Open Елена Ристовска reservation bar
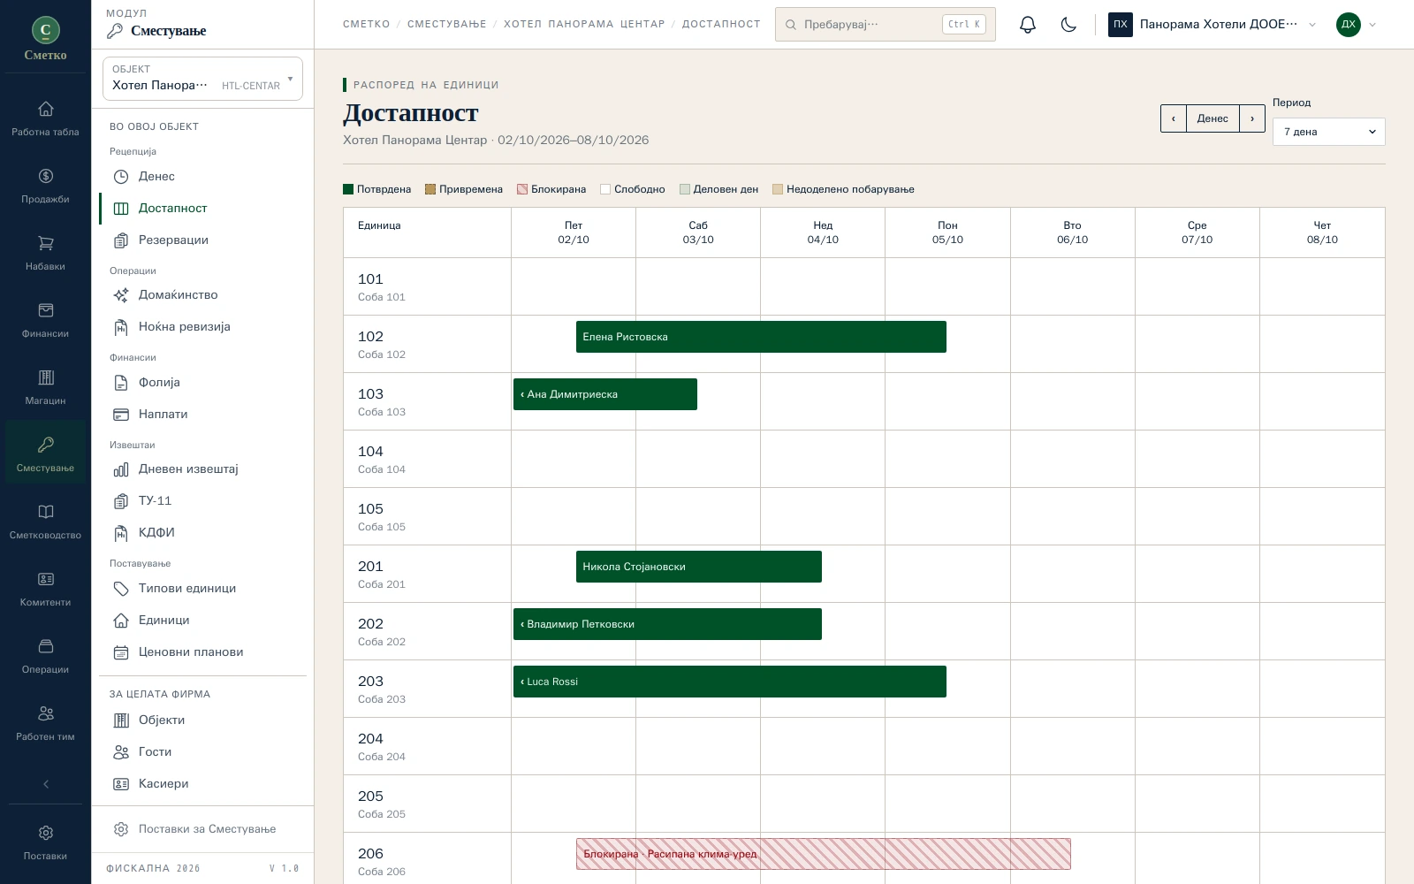 click(x=761, y=337)
